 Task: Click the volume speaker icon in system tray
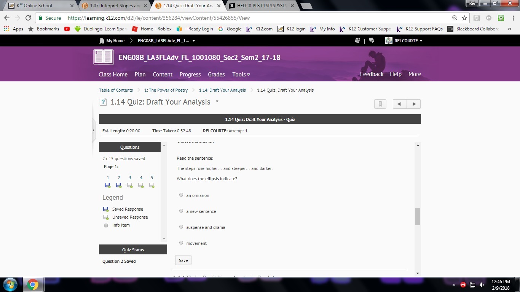[x=482, y=285]
